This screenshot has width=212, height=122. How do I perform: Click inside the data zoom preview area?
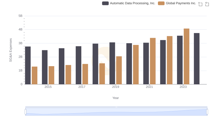coord(116,112)
